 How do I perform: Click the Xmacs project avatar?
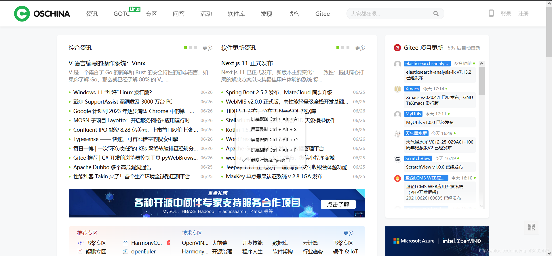click(397, 89)
